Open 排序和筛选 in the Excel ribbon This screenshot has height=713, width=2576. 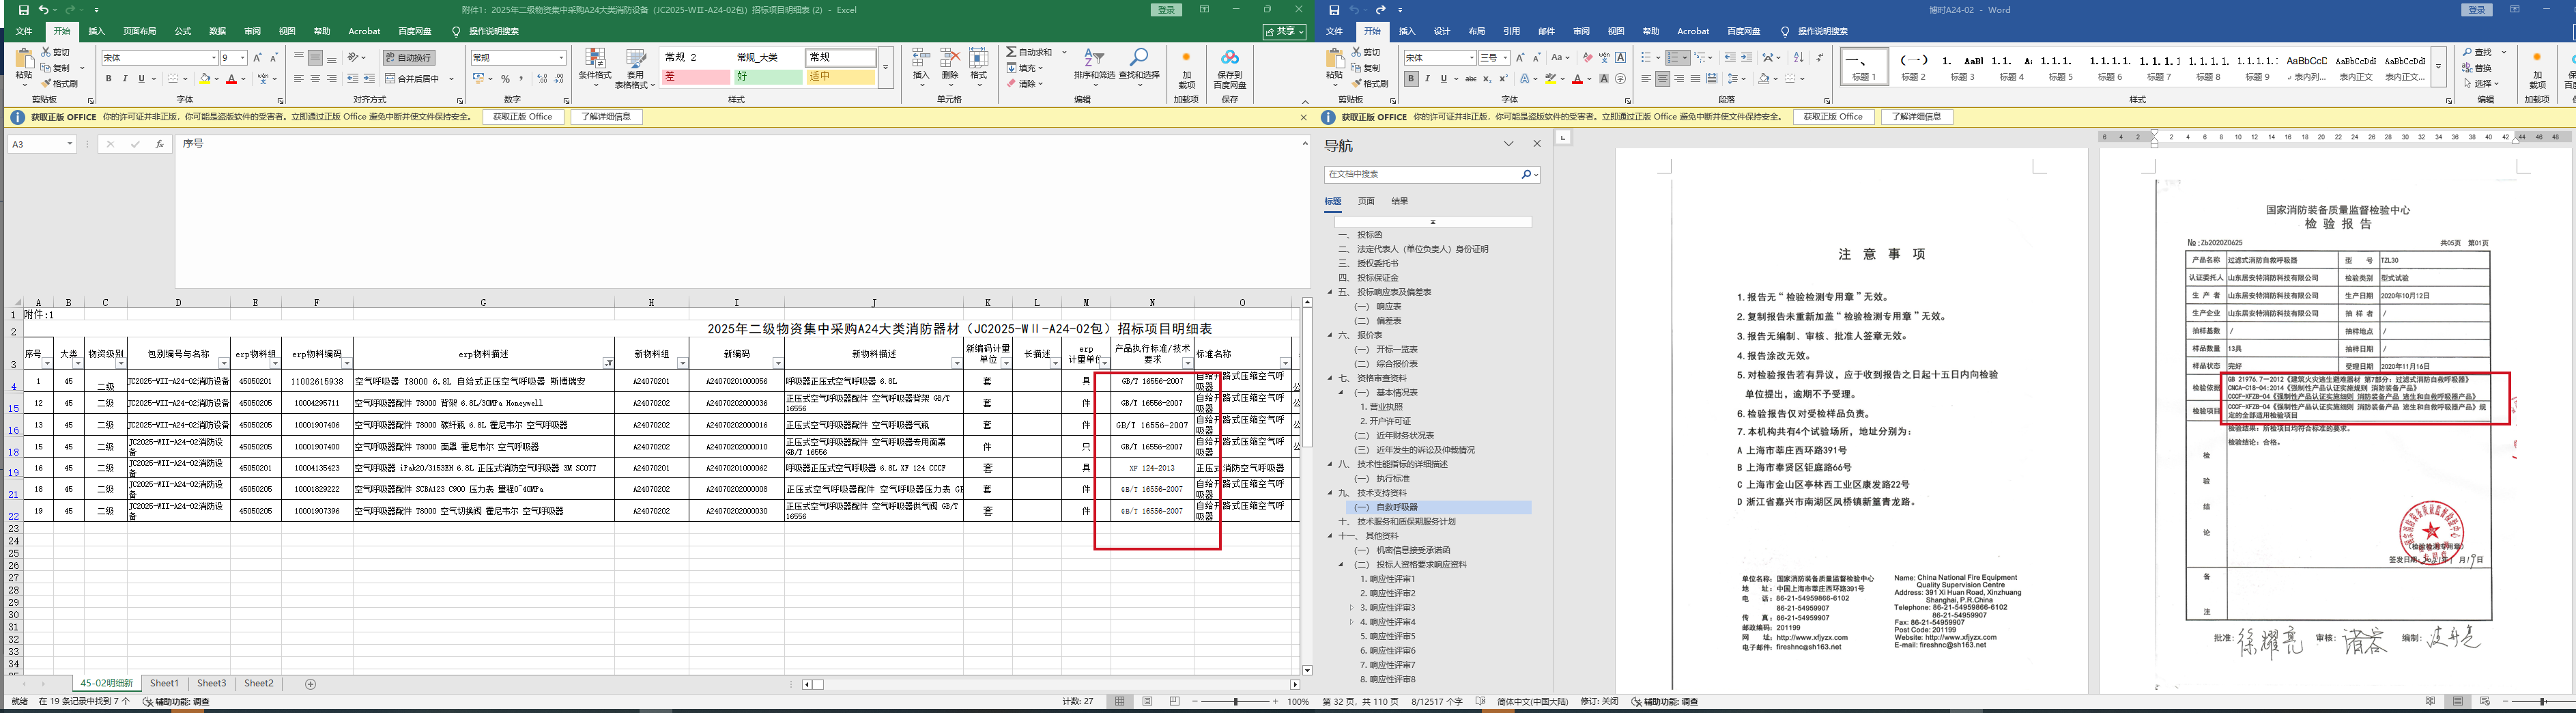click(x=1094, y=66)
